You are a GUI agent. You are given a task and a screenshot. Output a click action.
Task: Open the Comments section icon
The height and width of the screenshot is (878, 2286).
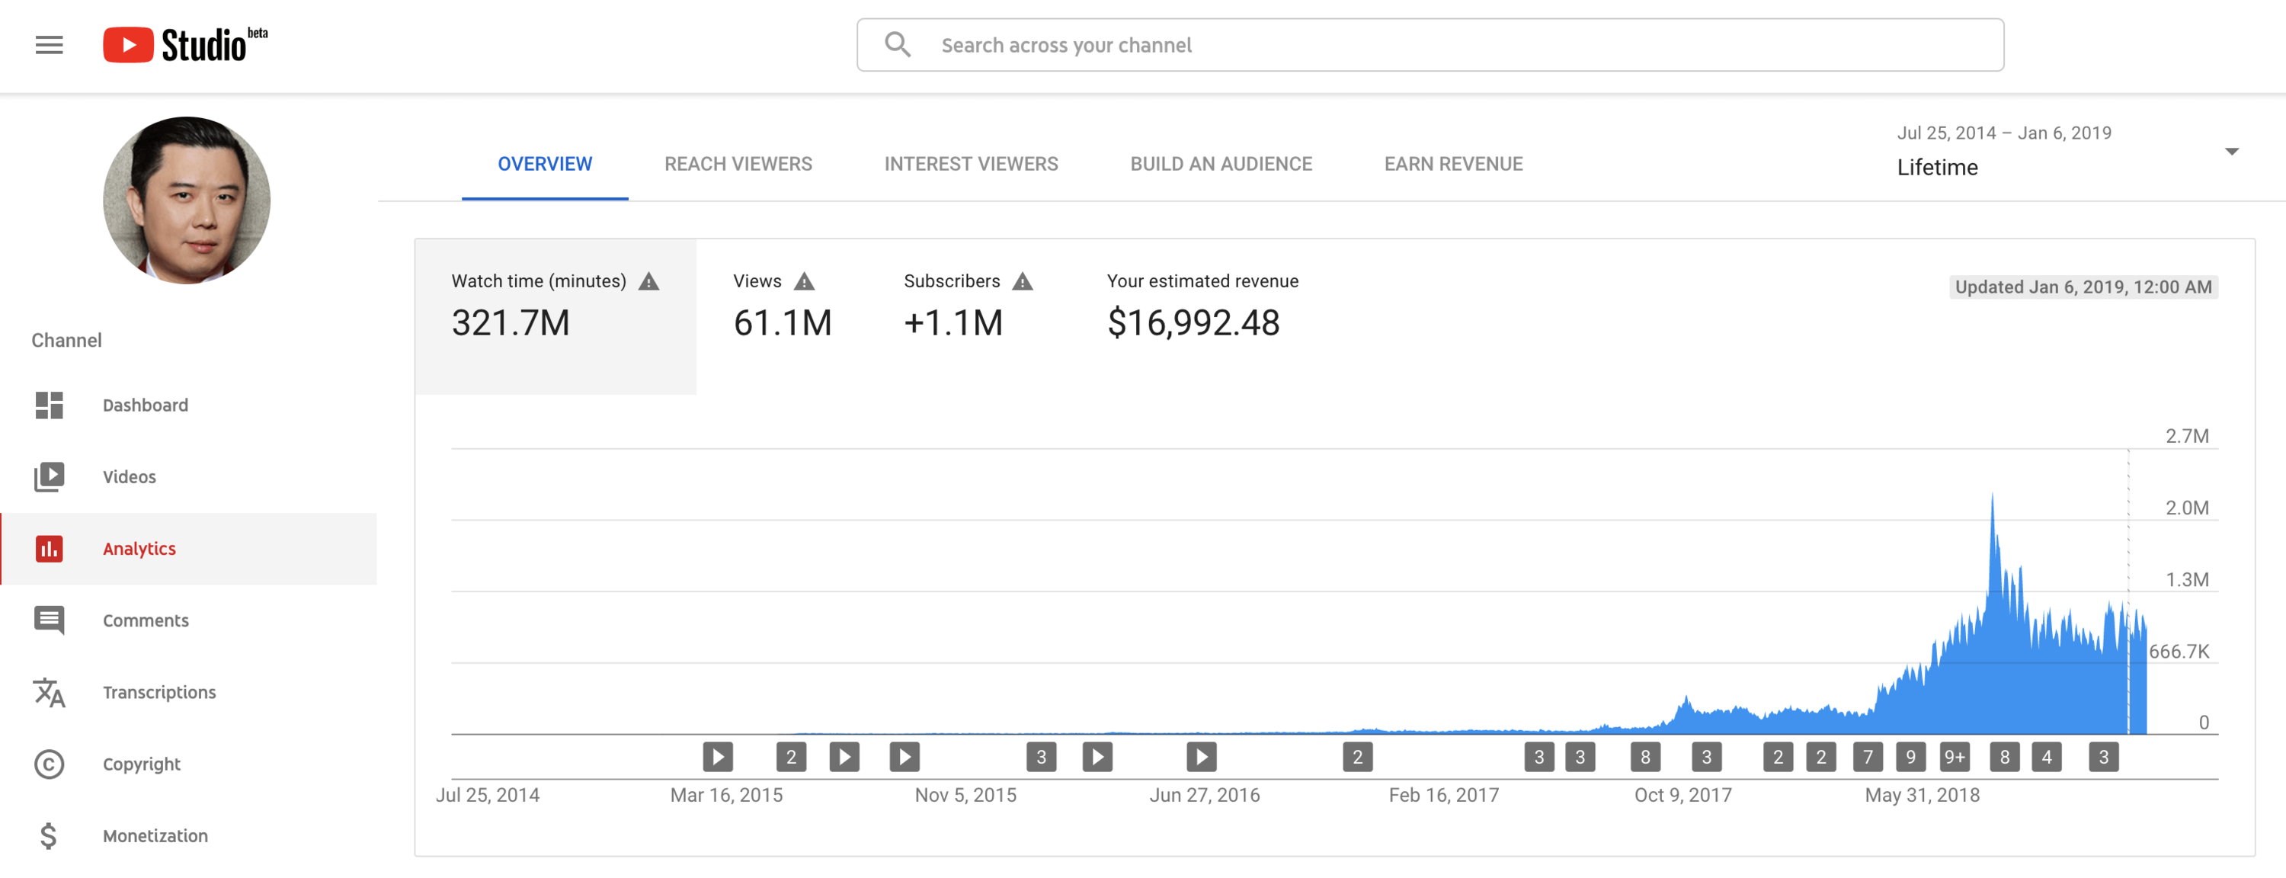tap(49, 620)
